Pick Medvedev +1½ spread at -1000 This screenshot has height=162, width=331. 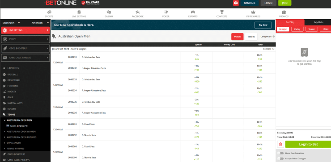click(x=196, y=79)
